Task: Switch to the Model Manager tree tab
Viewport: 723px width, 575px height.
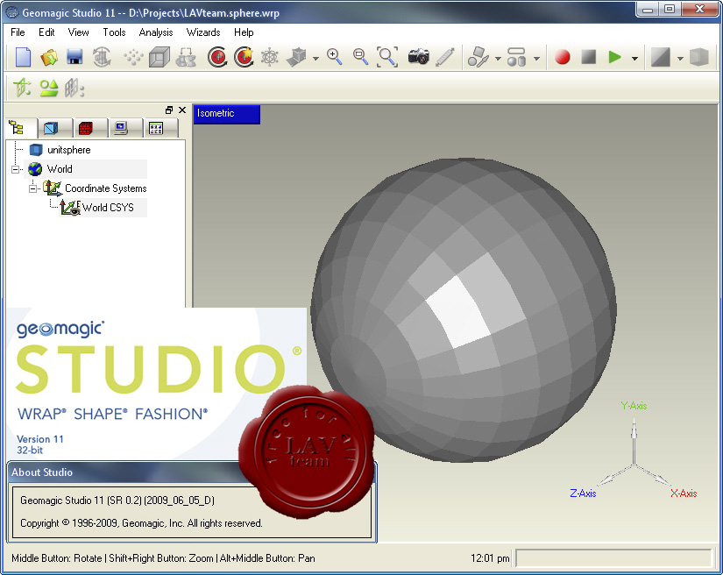Action: coord(17,128)
